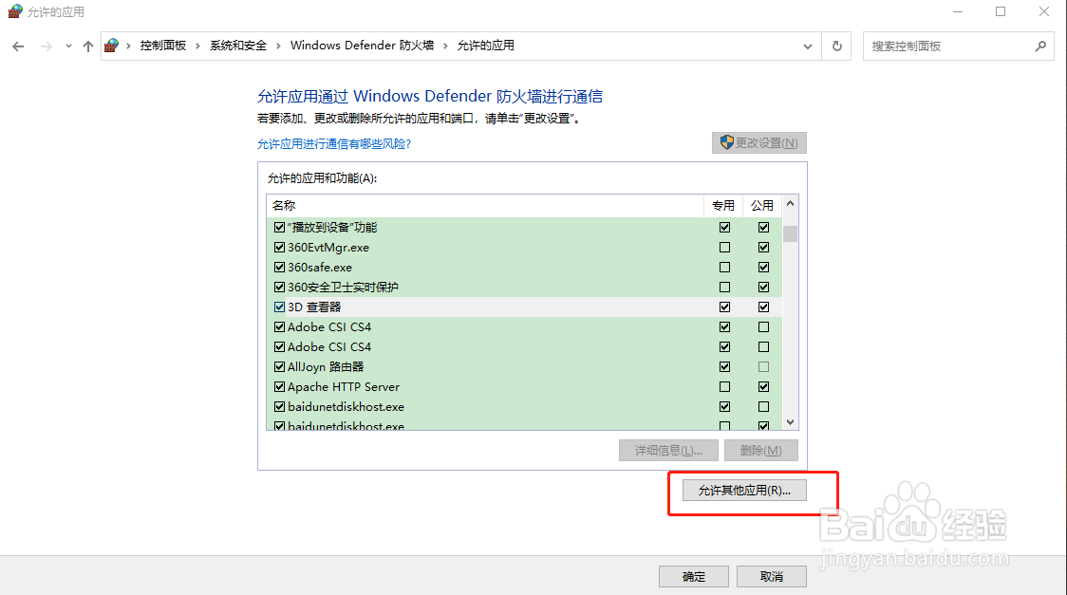Click 公用 column header
The width and height of the screenshot is (1067, 595).
[x=762, y=205]
